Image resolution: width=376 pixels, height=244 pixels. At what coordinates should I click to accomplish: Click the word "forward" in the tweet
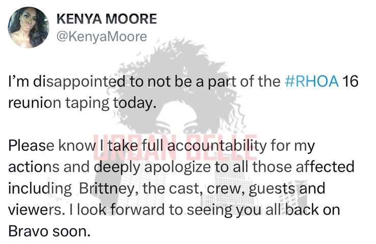click(138, 209)
